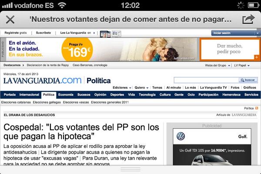Open the Gente section tab
This screenshot has height=174, width=261.
coord(179,94)
